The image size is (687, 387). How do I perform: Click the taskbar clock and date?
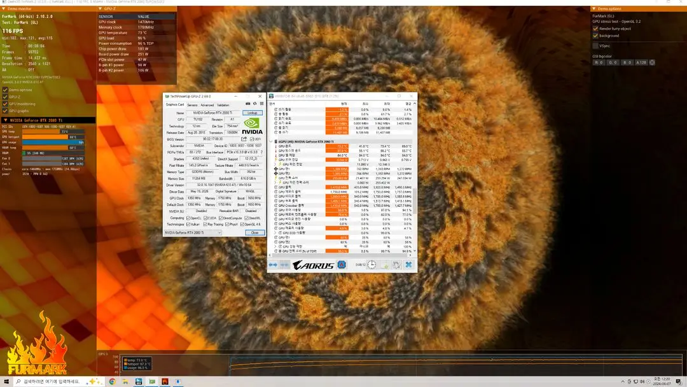(661, 381)
